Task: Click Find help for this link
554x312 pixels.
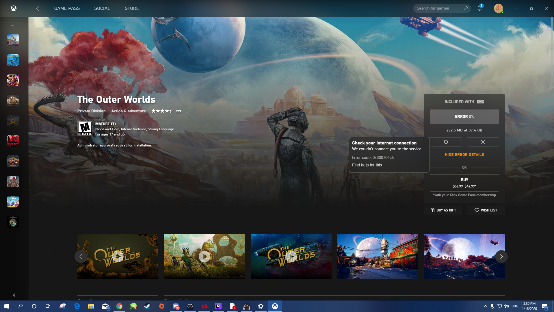Action: 367,165
